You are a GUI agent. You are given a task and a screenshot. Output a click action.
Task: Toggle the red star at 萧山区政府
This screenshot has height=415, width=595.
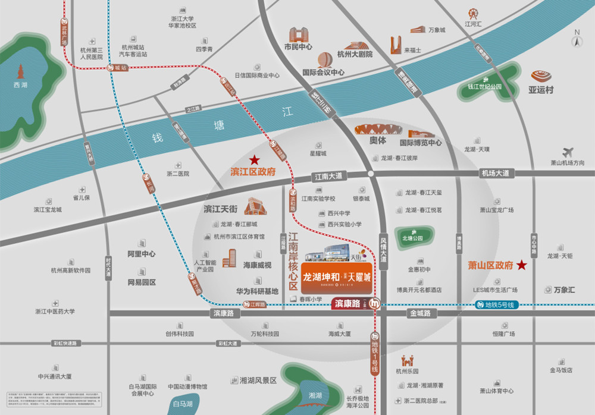pos(521,265)
